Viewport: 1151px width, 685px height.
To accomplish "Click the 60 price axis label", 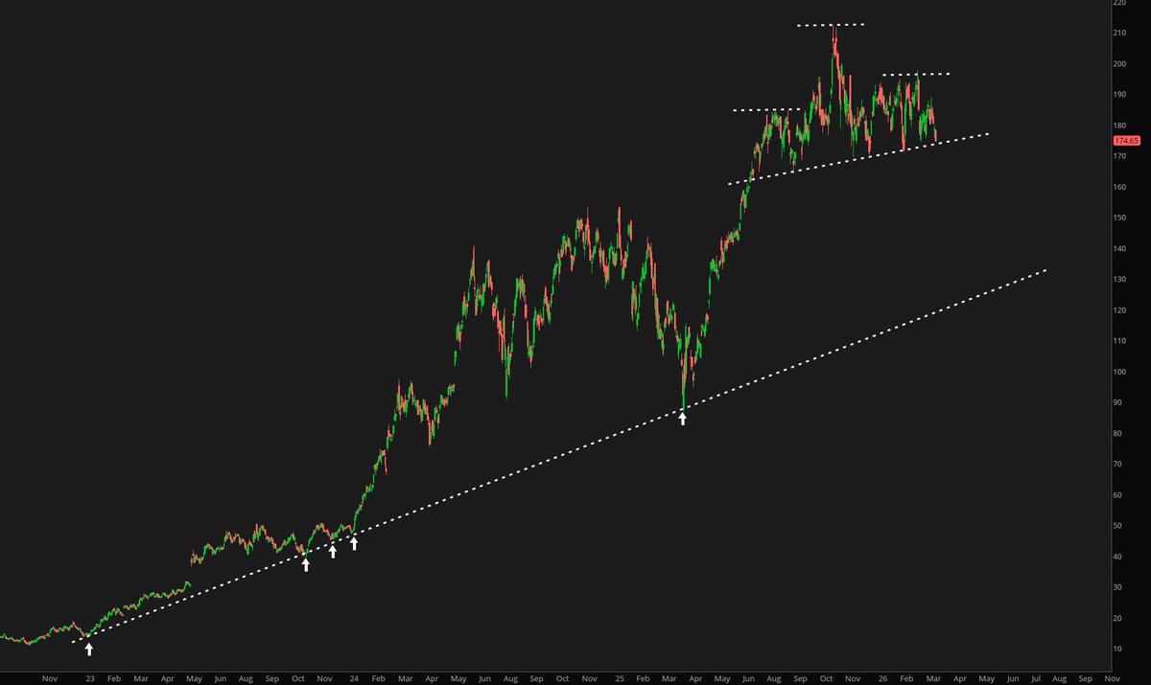I will (x=1116, y=495).
